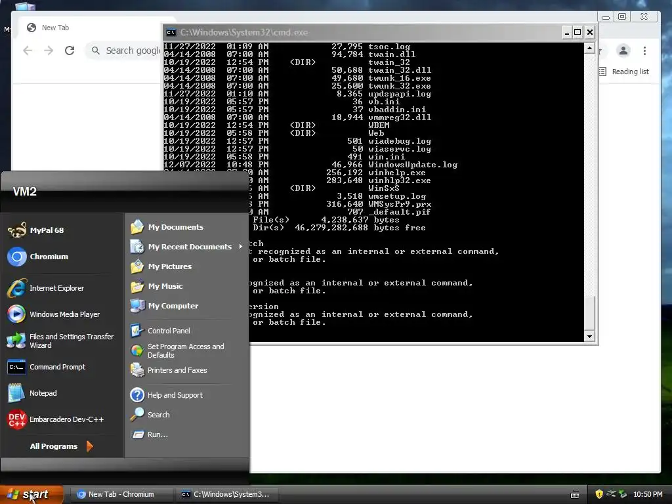Maximize the cmd.exe window
Image resolution: width=672 pixels, height=504 pixels.
pyautogui.click(x=577, y=32)
